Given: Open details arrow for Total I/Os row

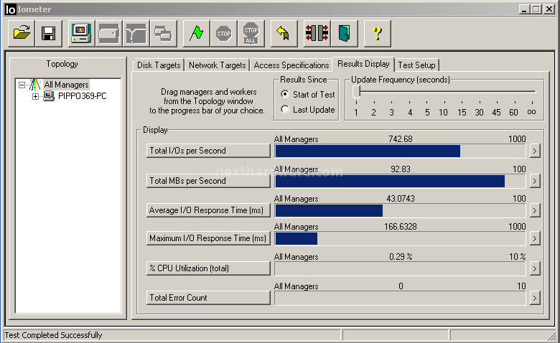Looking at the screenshot, I should 535,151.
